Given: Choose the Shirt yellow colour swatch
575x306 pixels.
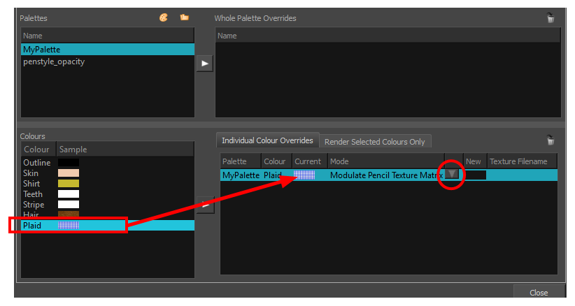Looking at the screenshot, I should pos(69,184).
